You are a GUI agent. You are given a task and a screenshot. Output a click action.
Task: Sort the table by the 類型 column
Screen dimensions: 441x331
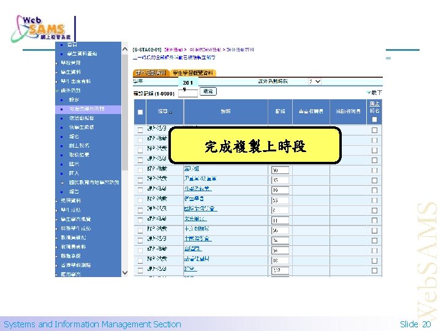(x=165, y=112)
